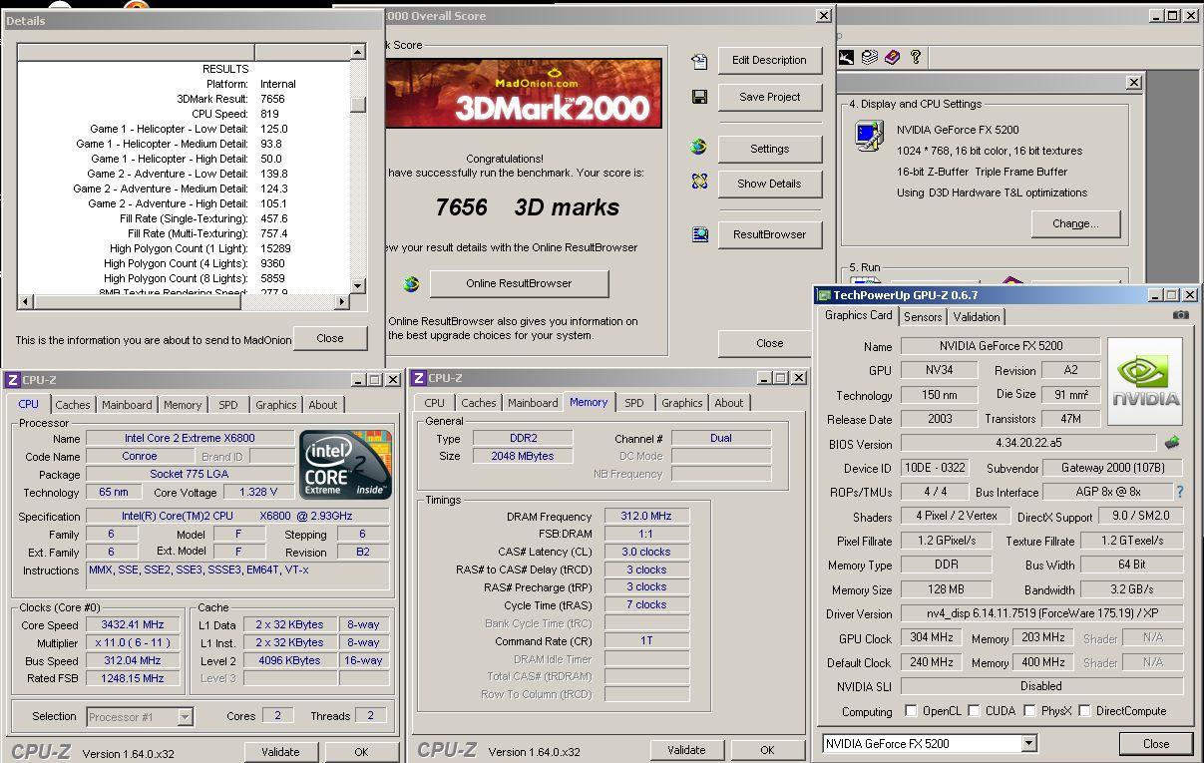This screenshot has width=1204, height=763.
Task: Click the Intel Core 2 Extreme logo
Action: (346, 465)
